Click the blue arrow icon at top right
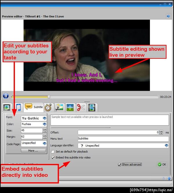The width and height of the screenshot is (174, 193). click(x=168, y=16)
